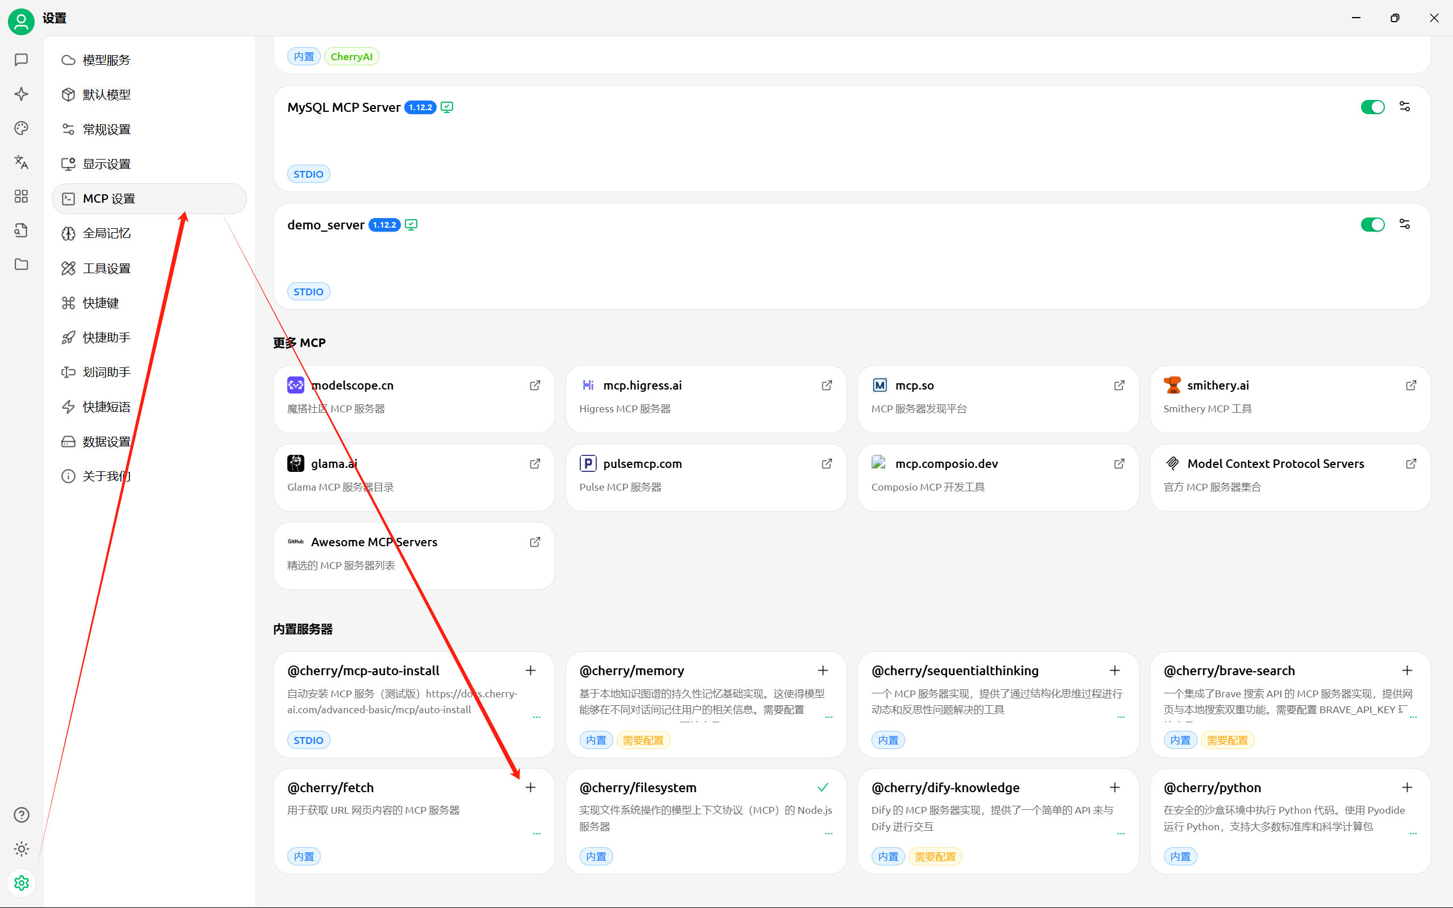1453x908 pixels.
Task: Open MySQL MCP Server settings sliders icon
Action: click(1404, 107)
